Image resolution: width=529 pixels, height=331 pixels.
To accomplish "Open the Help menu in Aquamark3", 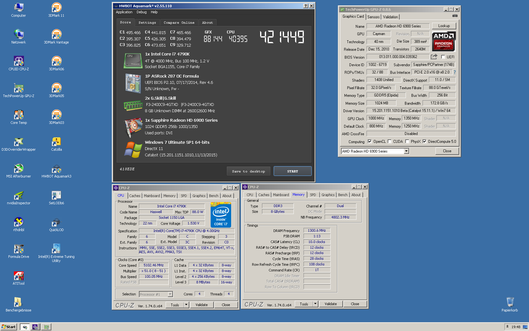I will click(154, 12).
